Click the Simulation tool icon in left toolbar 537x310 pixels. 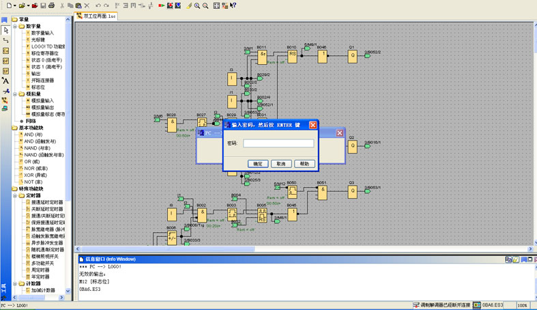pos(5,100)
